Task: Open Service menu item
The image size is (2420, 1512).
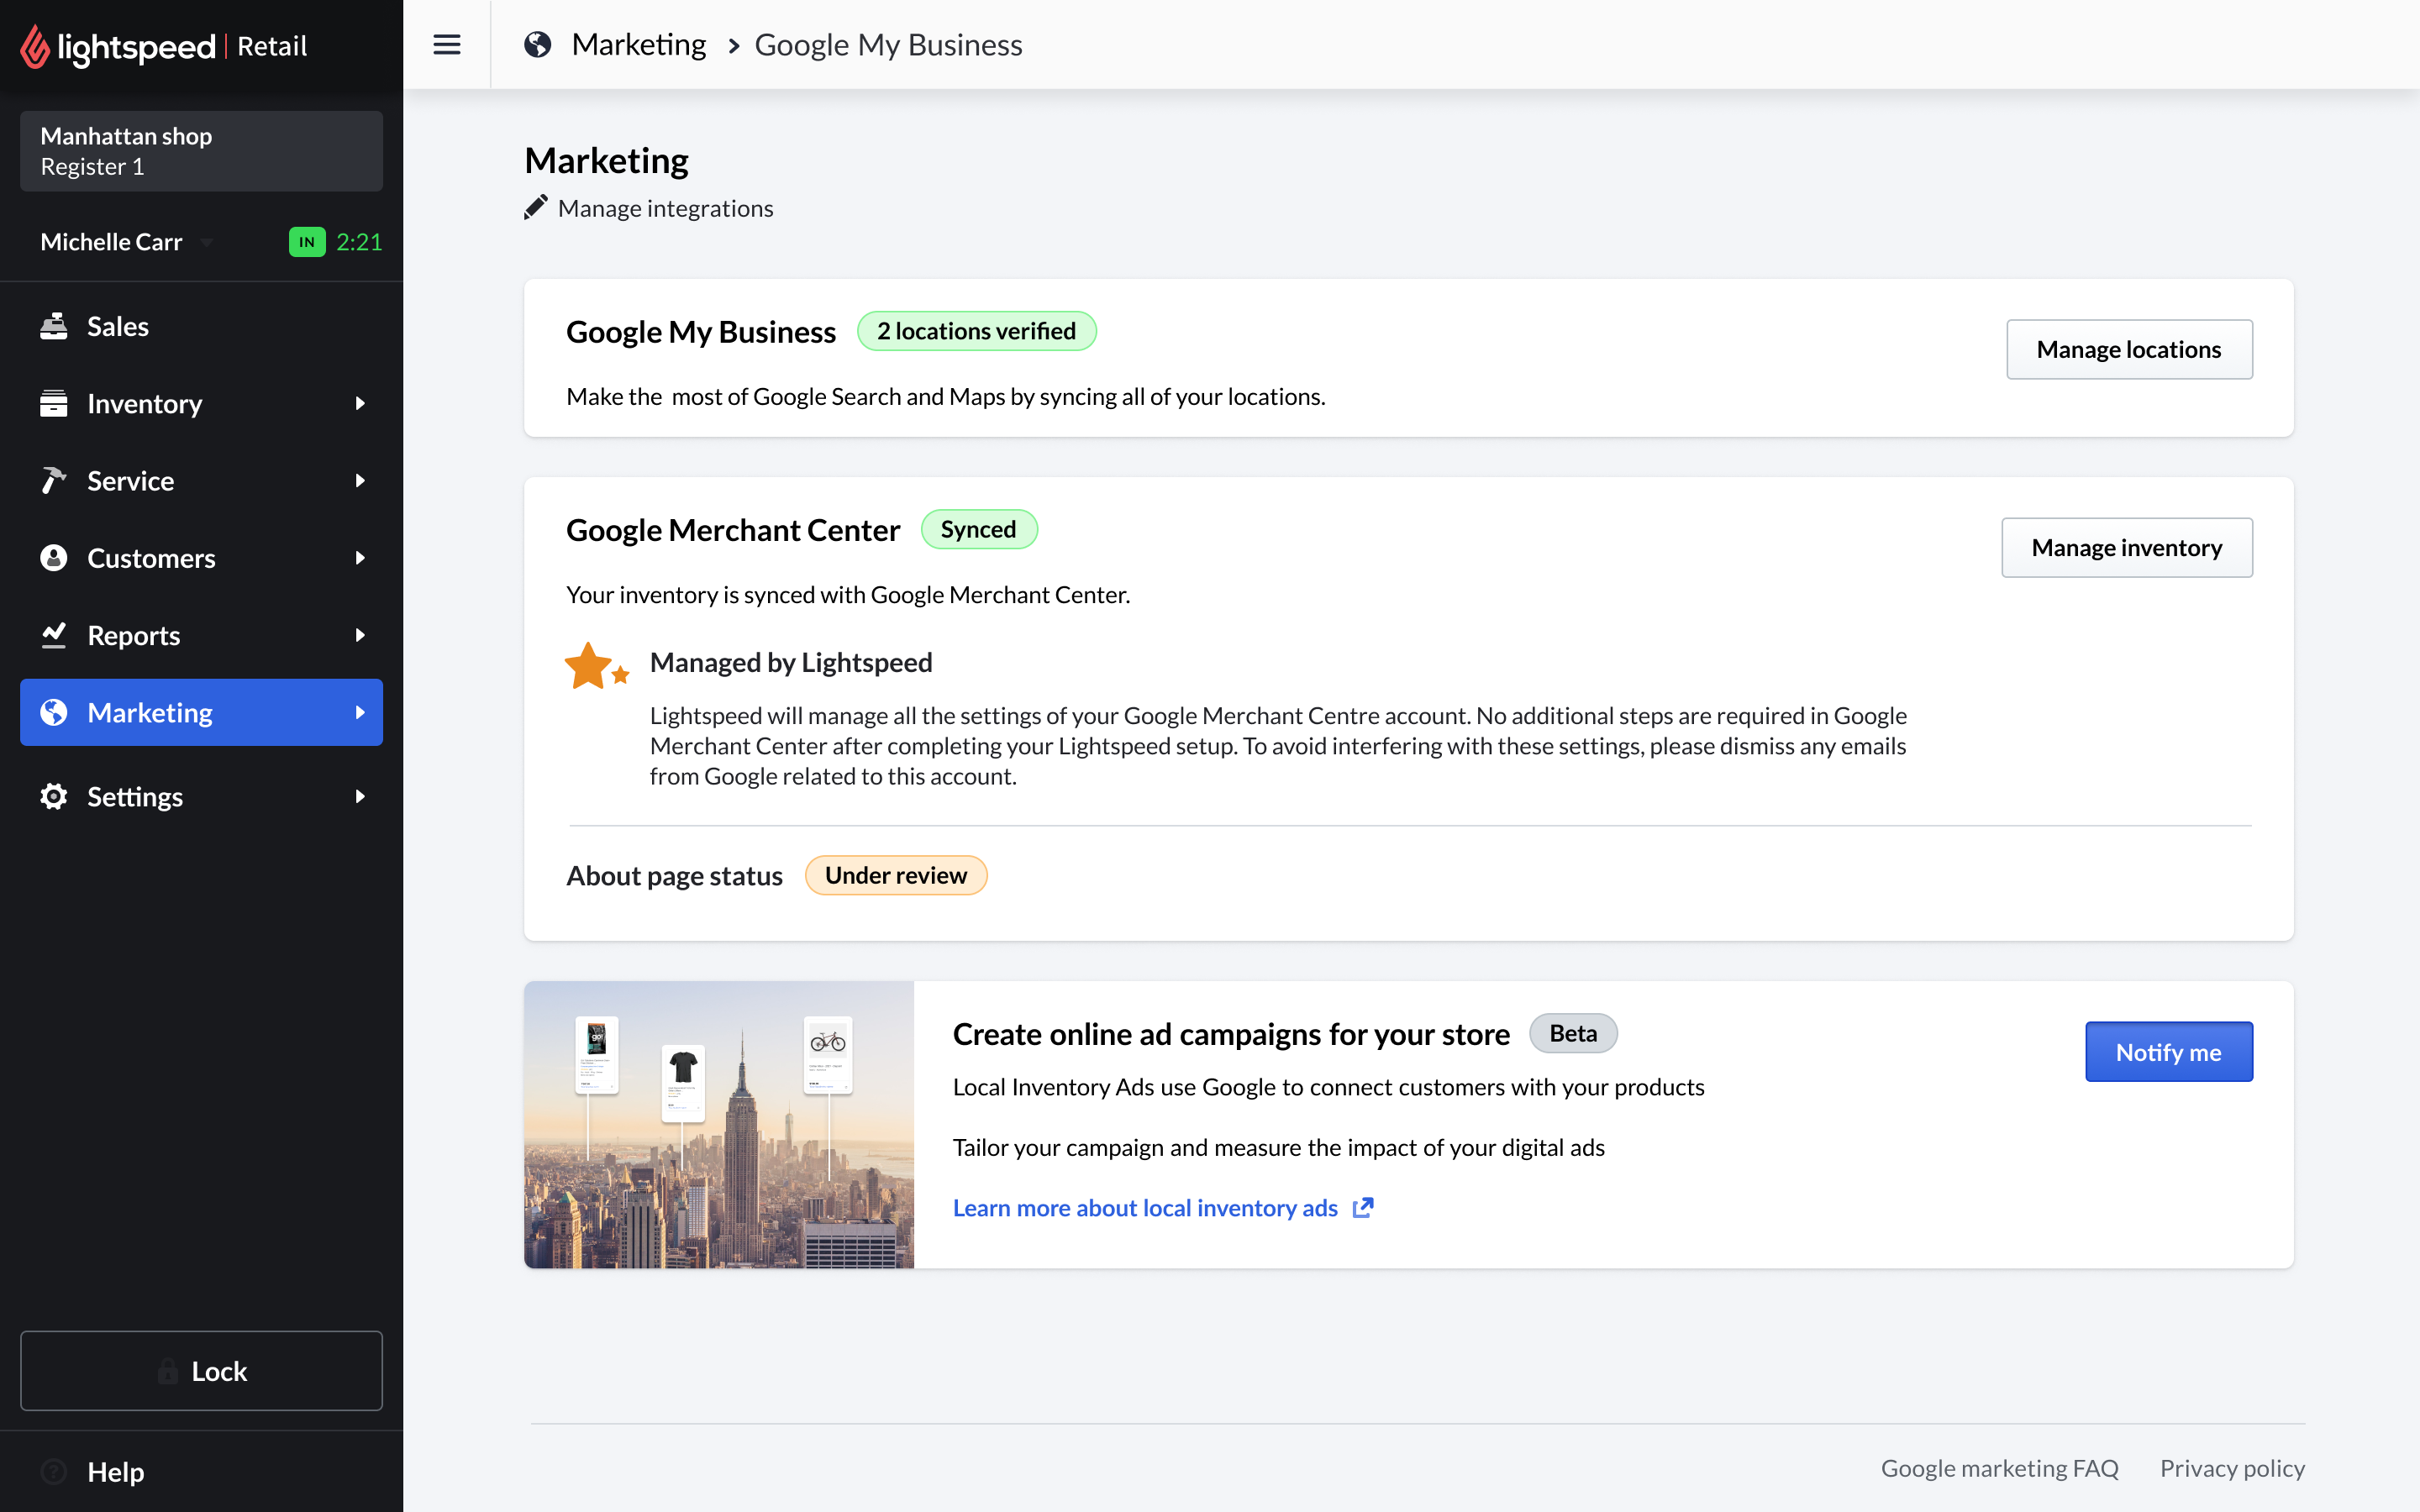Action: tap(201, 480)
